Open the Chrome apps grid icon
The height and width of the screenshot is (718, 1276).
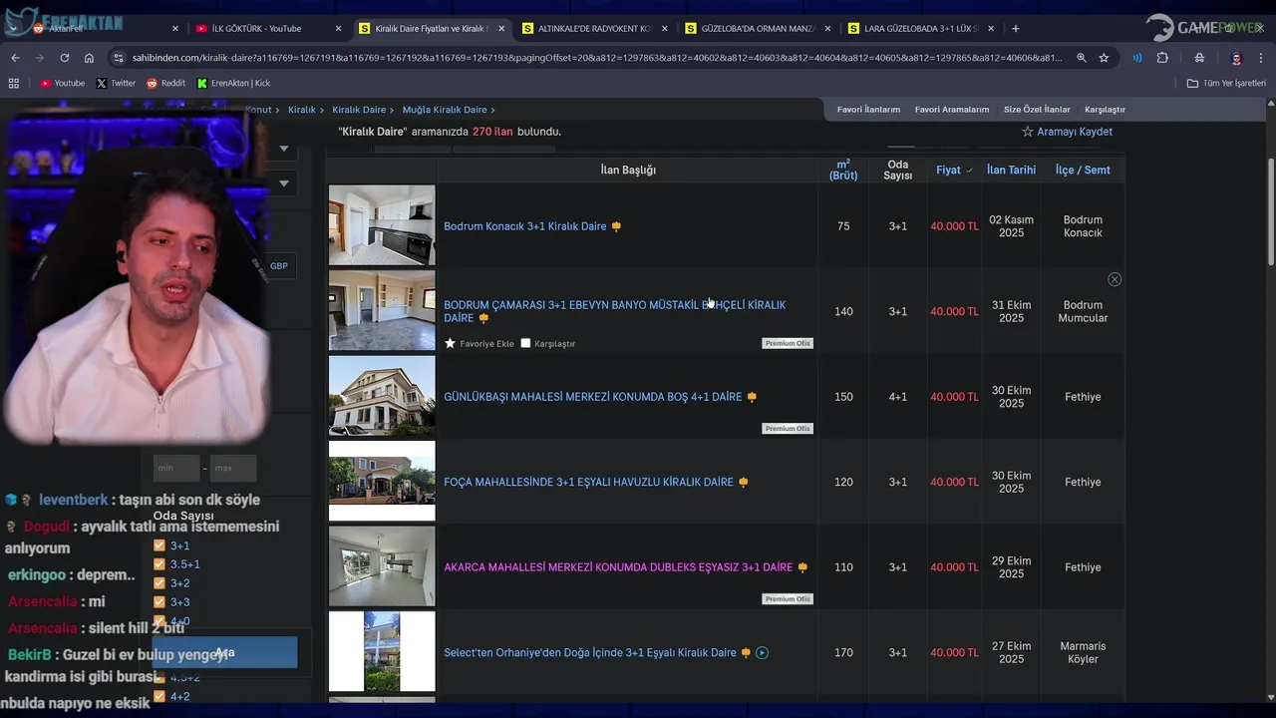14,83
